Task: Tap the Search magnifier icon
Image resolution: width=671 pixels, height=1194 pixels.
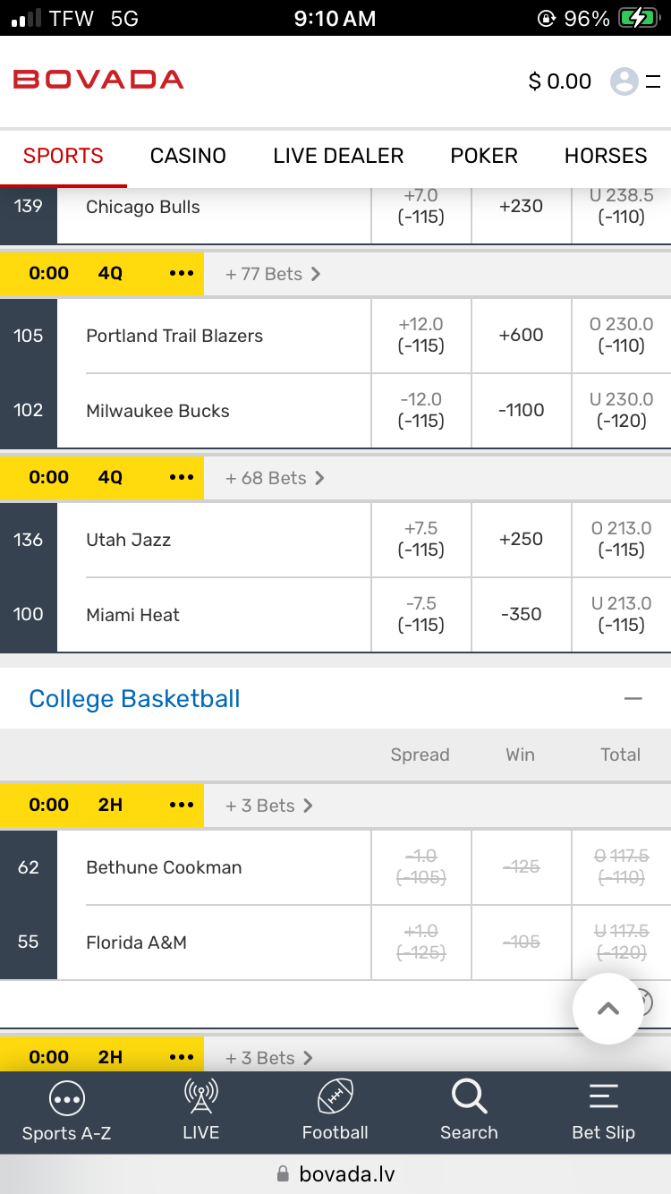Action: 469,1096
